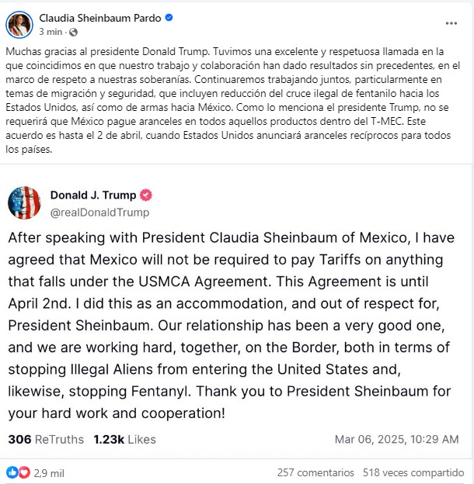Viewport: 474px width, 484px height.
Task: Open the post options three-dots menu
Action: [x=451, y=23]
